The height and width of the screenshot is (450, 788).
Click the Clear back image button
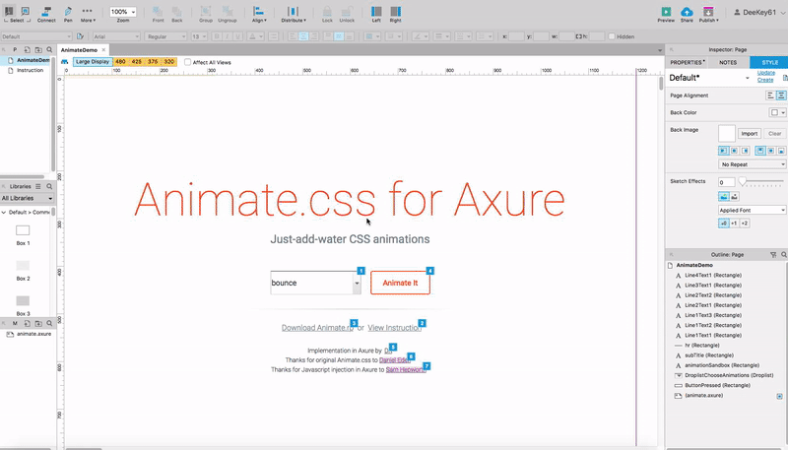[774, 134]
